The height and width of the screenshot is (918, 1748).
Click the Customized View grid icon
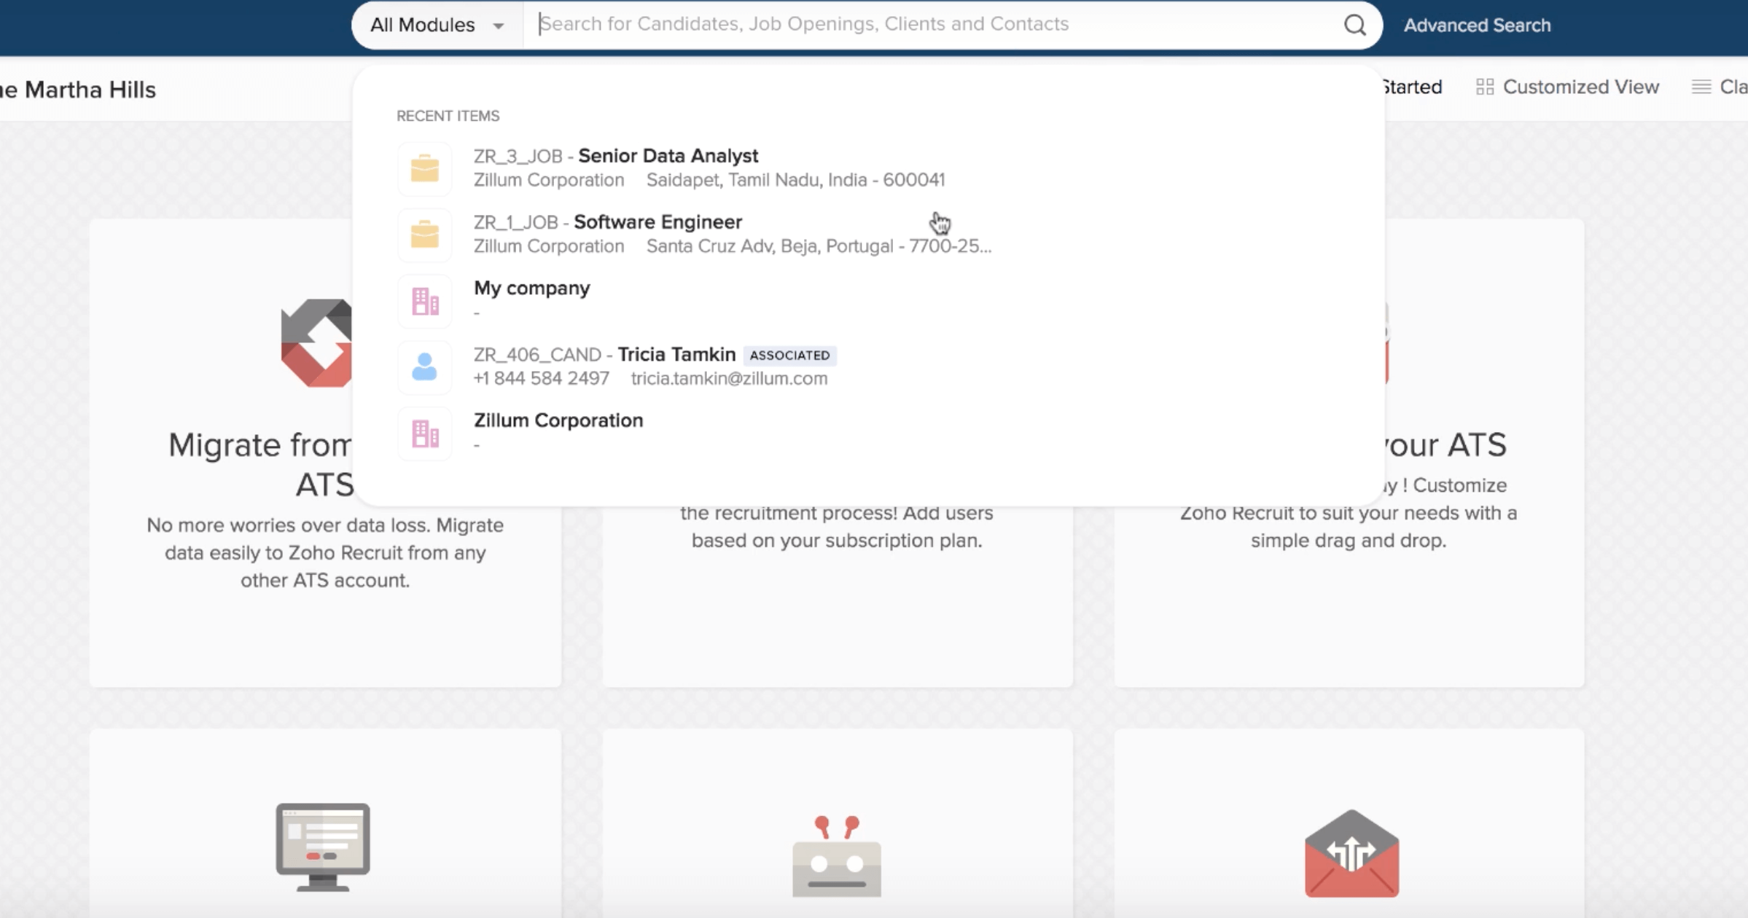1484,87
